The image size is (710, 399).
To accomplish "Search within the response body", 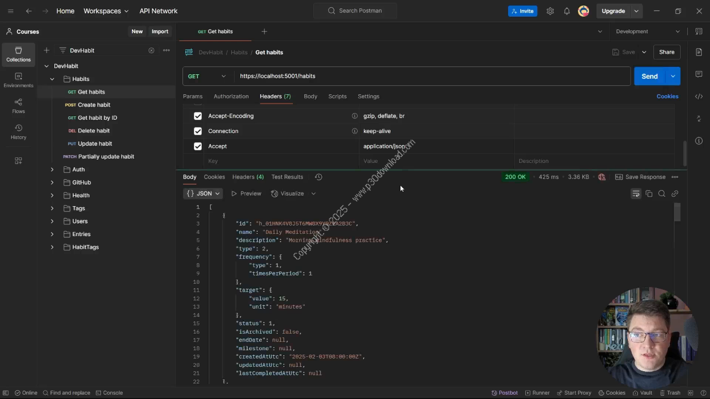I will (x=662, y=193).
